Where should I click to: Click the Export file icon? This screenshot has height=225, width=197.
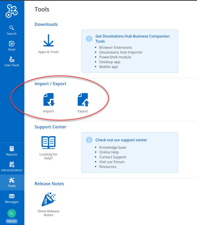[83, 99]
